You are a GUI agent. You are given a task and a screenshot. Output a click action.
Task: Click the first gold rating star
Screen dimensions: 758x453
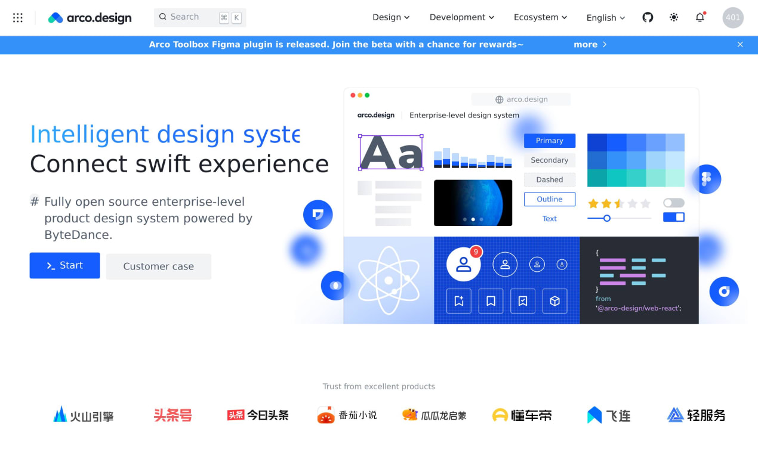pos(593,204)
